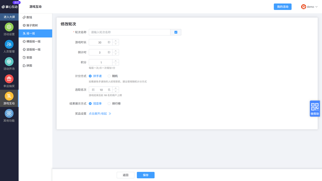322x181 pixels.
Task: Increase 倒计时 with up arrow
Action: pyautogui.click(x=116, y=51)
